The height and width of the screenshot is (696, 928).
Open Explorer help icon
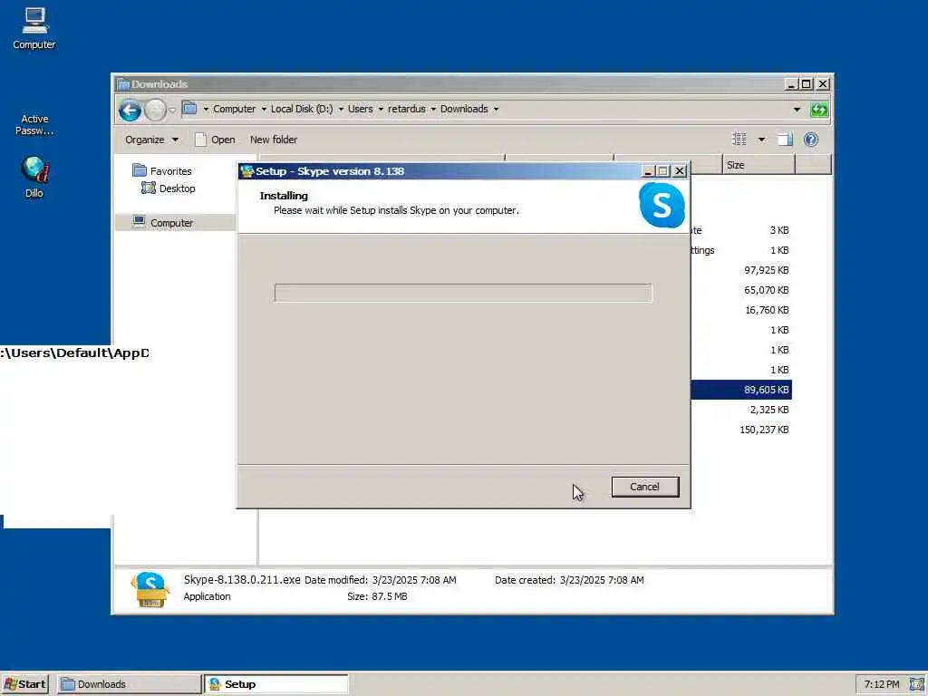[x=811, y=140]
